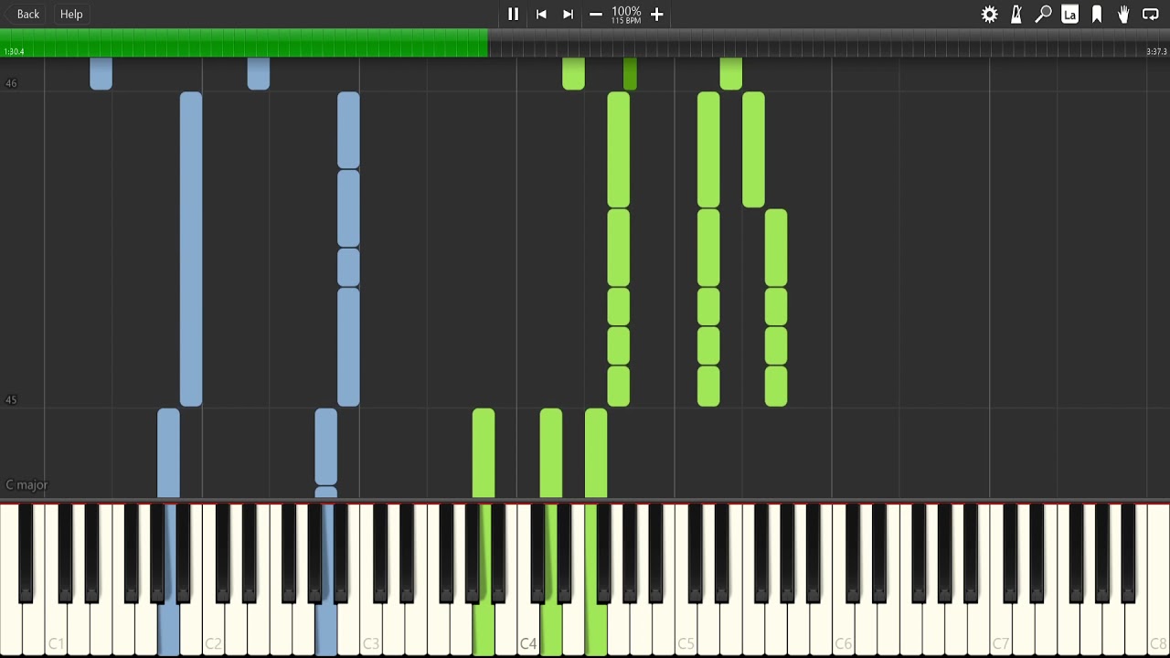Toggle the loop icon
This screenshot has height=658, width=1170.
pyautogui.click(x=1151, y=14)
